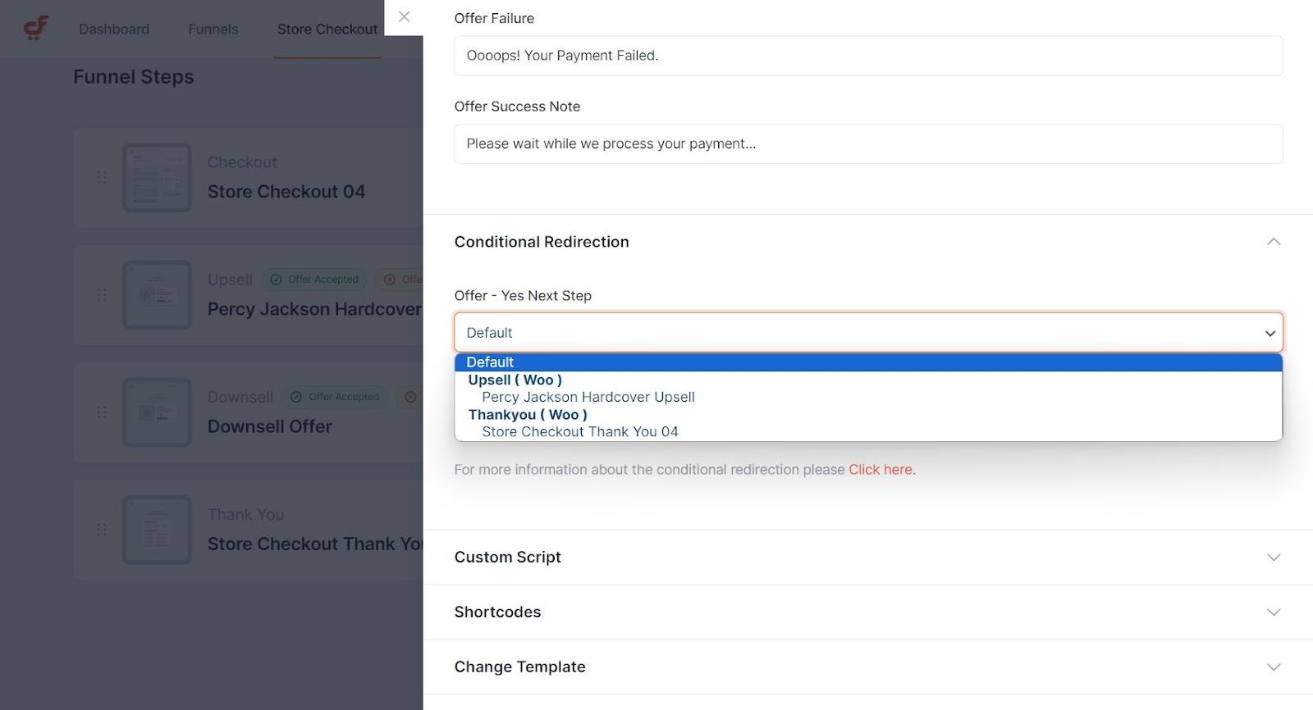Choose the Default dropdown option
This screenshot has width=1313, height=710.
(x=868, y=362)
